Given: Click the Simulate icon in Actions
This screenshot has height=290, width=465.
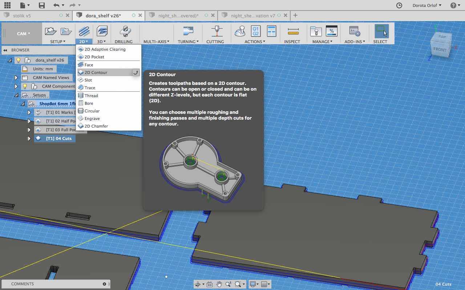Looking at the screenshot, I should [x=240, y=32].
